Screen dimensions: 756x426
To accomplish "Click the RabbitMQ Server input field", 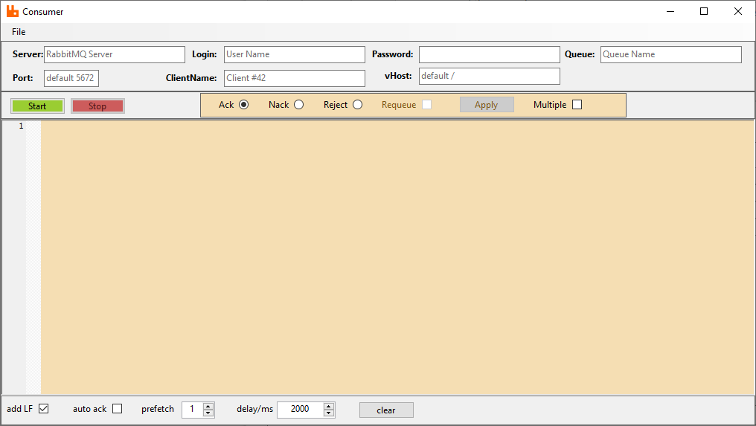I will [x=114, y=54].
